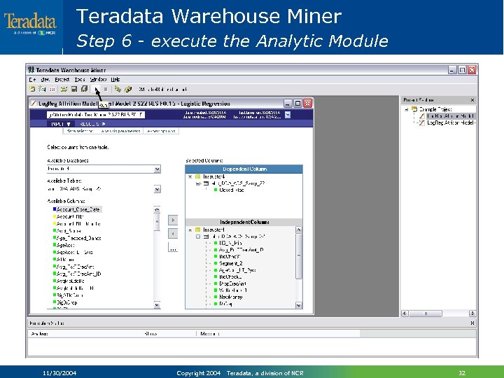Select the data selection sub-tab

tap(80, 131)
